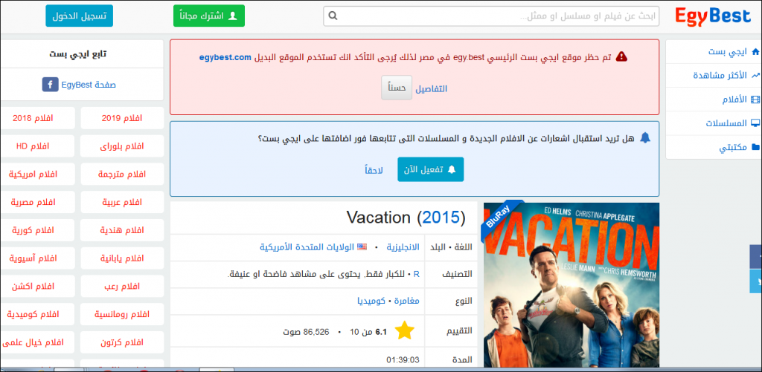
Task: Click the yellow star rating icon
Action: [x=404, y=330]
